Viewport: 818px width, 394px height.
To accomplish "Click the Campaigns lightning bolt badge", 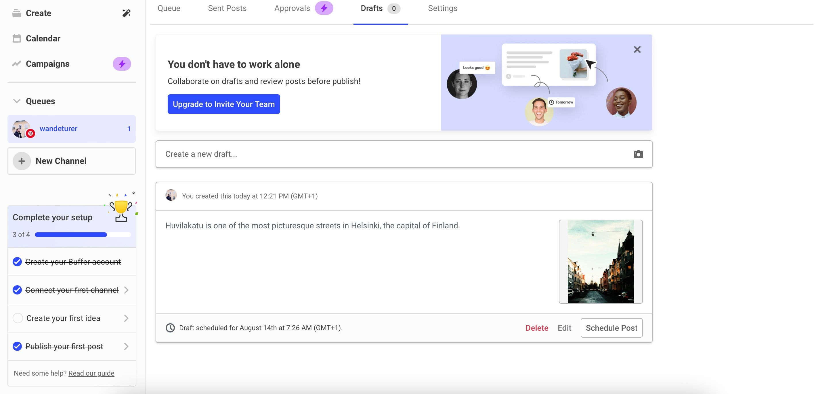I will point(122,64).
